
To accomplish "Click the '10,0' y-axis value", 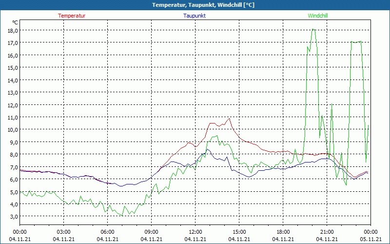I will point(13,130).
